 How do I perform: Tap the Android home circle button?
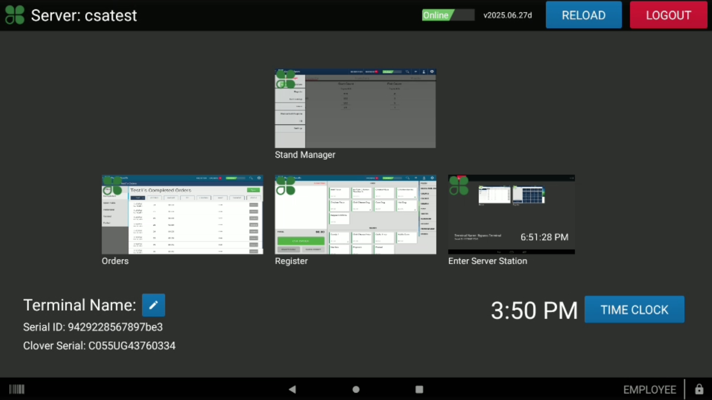pos(356,389)
